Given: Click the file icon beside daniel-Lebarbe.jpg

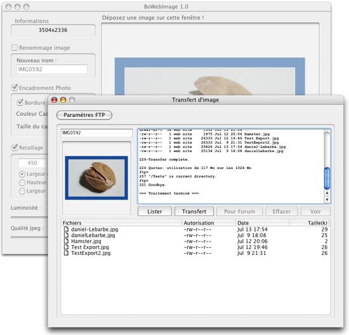Looking at the screenshot, I should point(66,229).
